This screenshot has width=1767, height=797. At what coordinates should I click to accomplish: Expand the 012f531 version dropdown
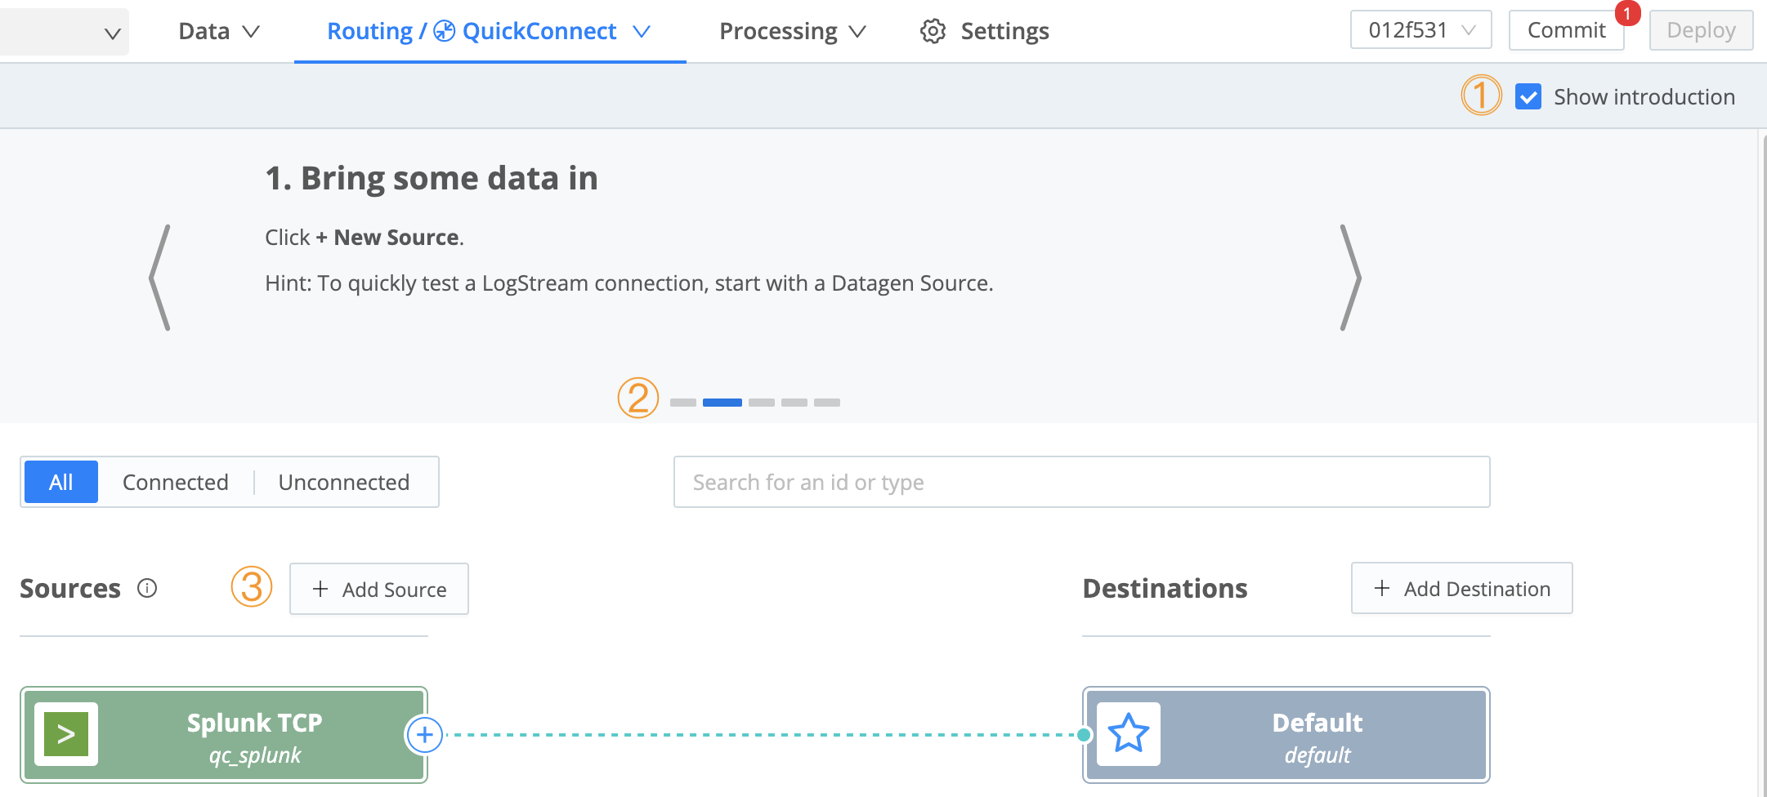point(1420,30)
